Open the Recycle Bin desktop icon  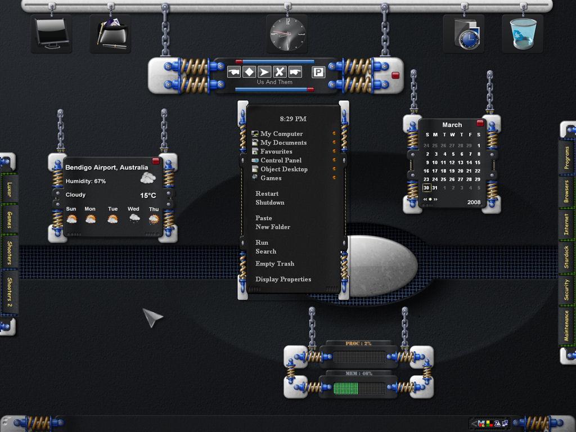(x=523, y=33)
